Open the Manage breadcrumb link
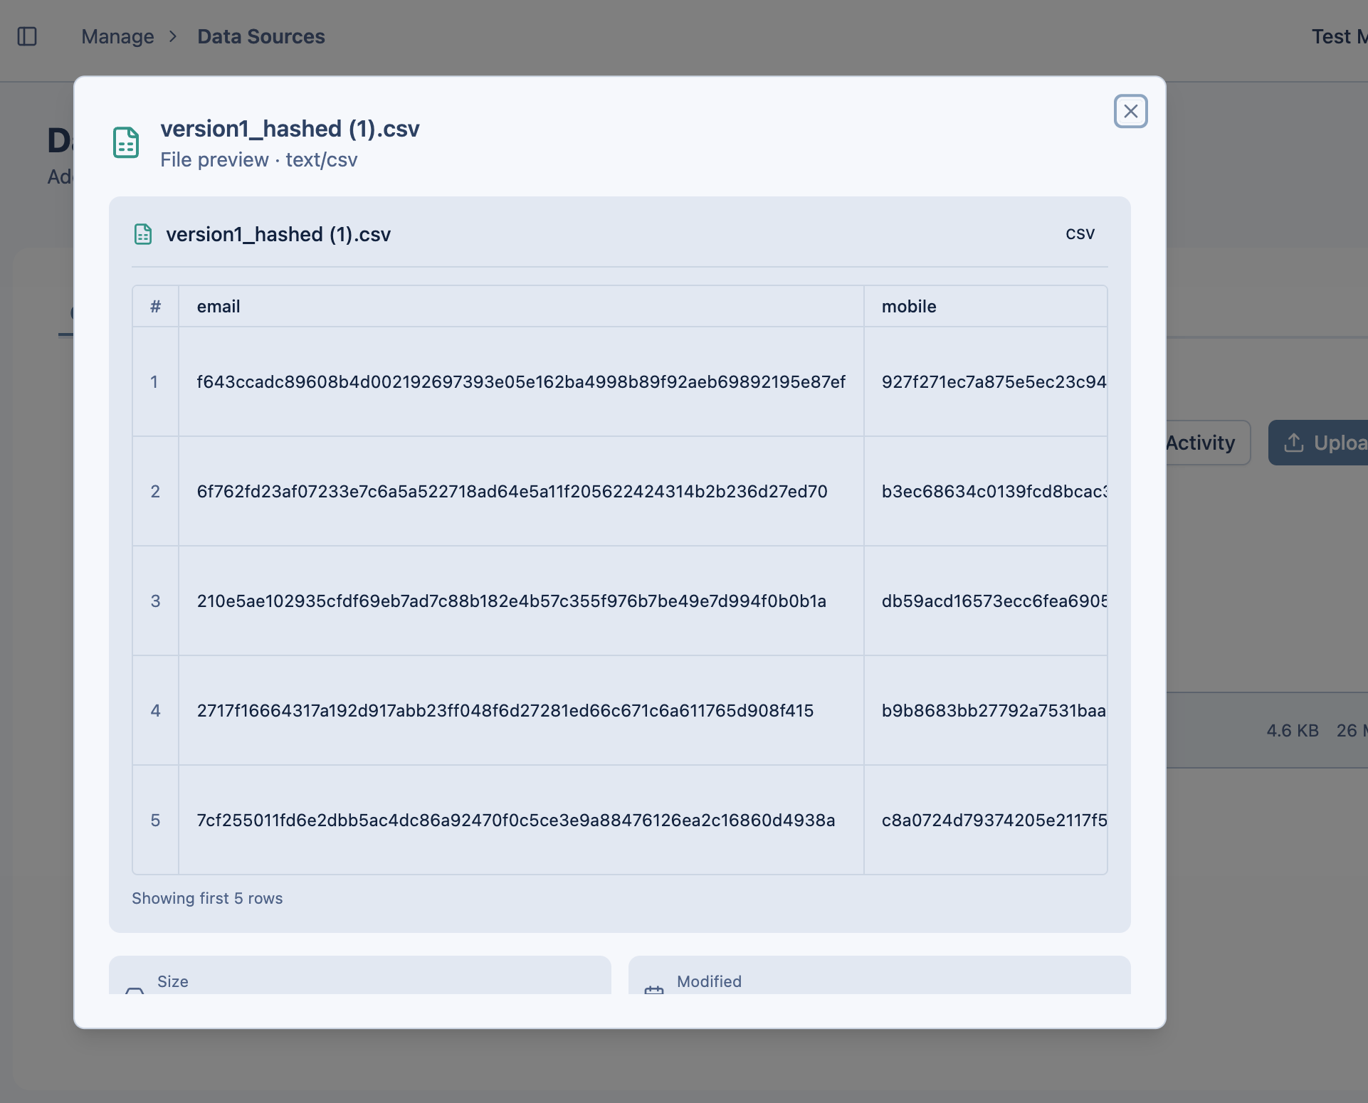Viewport: 1368px width, 1103px height. point(117,36)
